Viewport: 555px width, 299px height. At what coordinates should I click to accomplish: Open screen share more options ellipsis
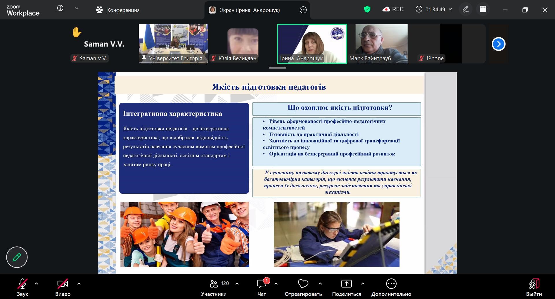click(x=303, y=10)
